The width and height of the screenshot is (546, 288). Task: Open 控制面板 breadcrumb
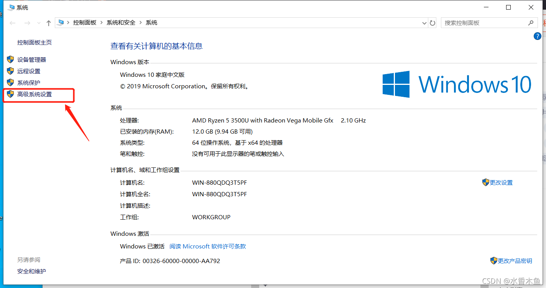pyautogui.click(x=85, y=23)
